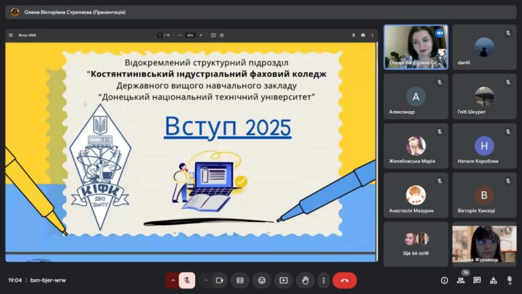Expand audio settings arrow beside microphone
The image size is (522, 294).
[173, 280]
